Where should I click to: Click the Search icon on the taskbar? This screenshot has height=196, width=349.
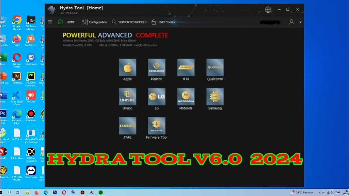pyautogui.click(x=9, y=192)
